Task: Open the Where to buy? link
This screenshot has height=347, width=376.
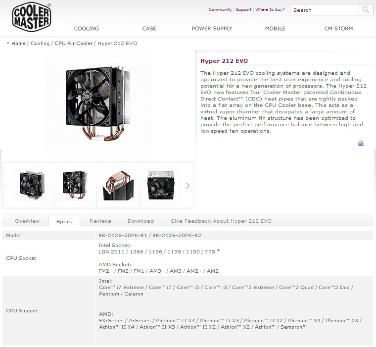Action: (270, 9)
